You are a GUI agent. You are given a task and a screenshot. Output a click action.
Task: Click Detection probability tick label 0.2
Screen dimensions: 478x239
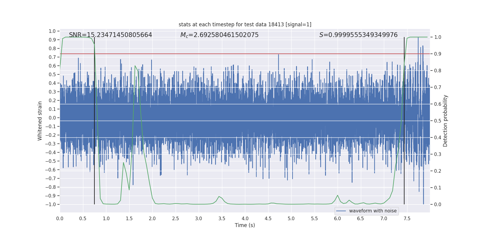pos(438,171)
